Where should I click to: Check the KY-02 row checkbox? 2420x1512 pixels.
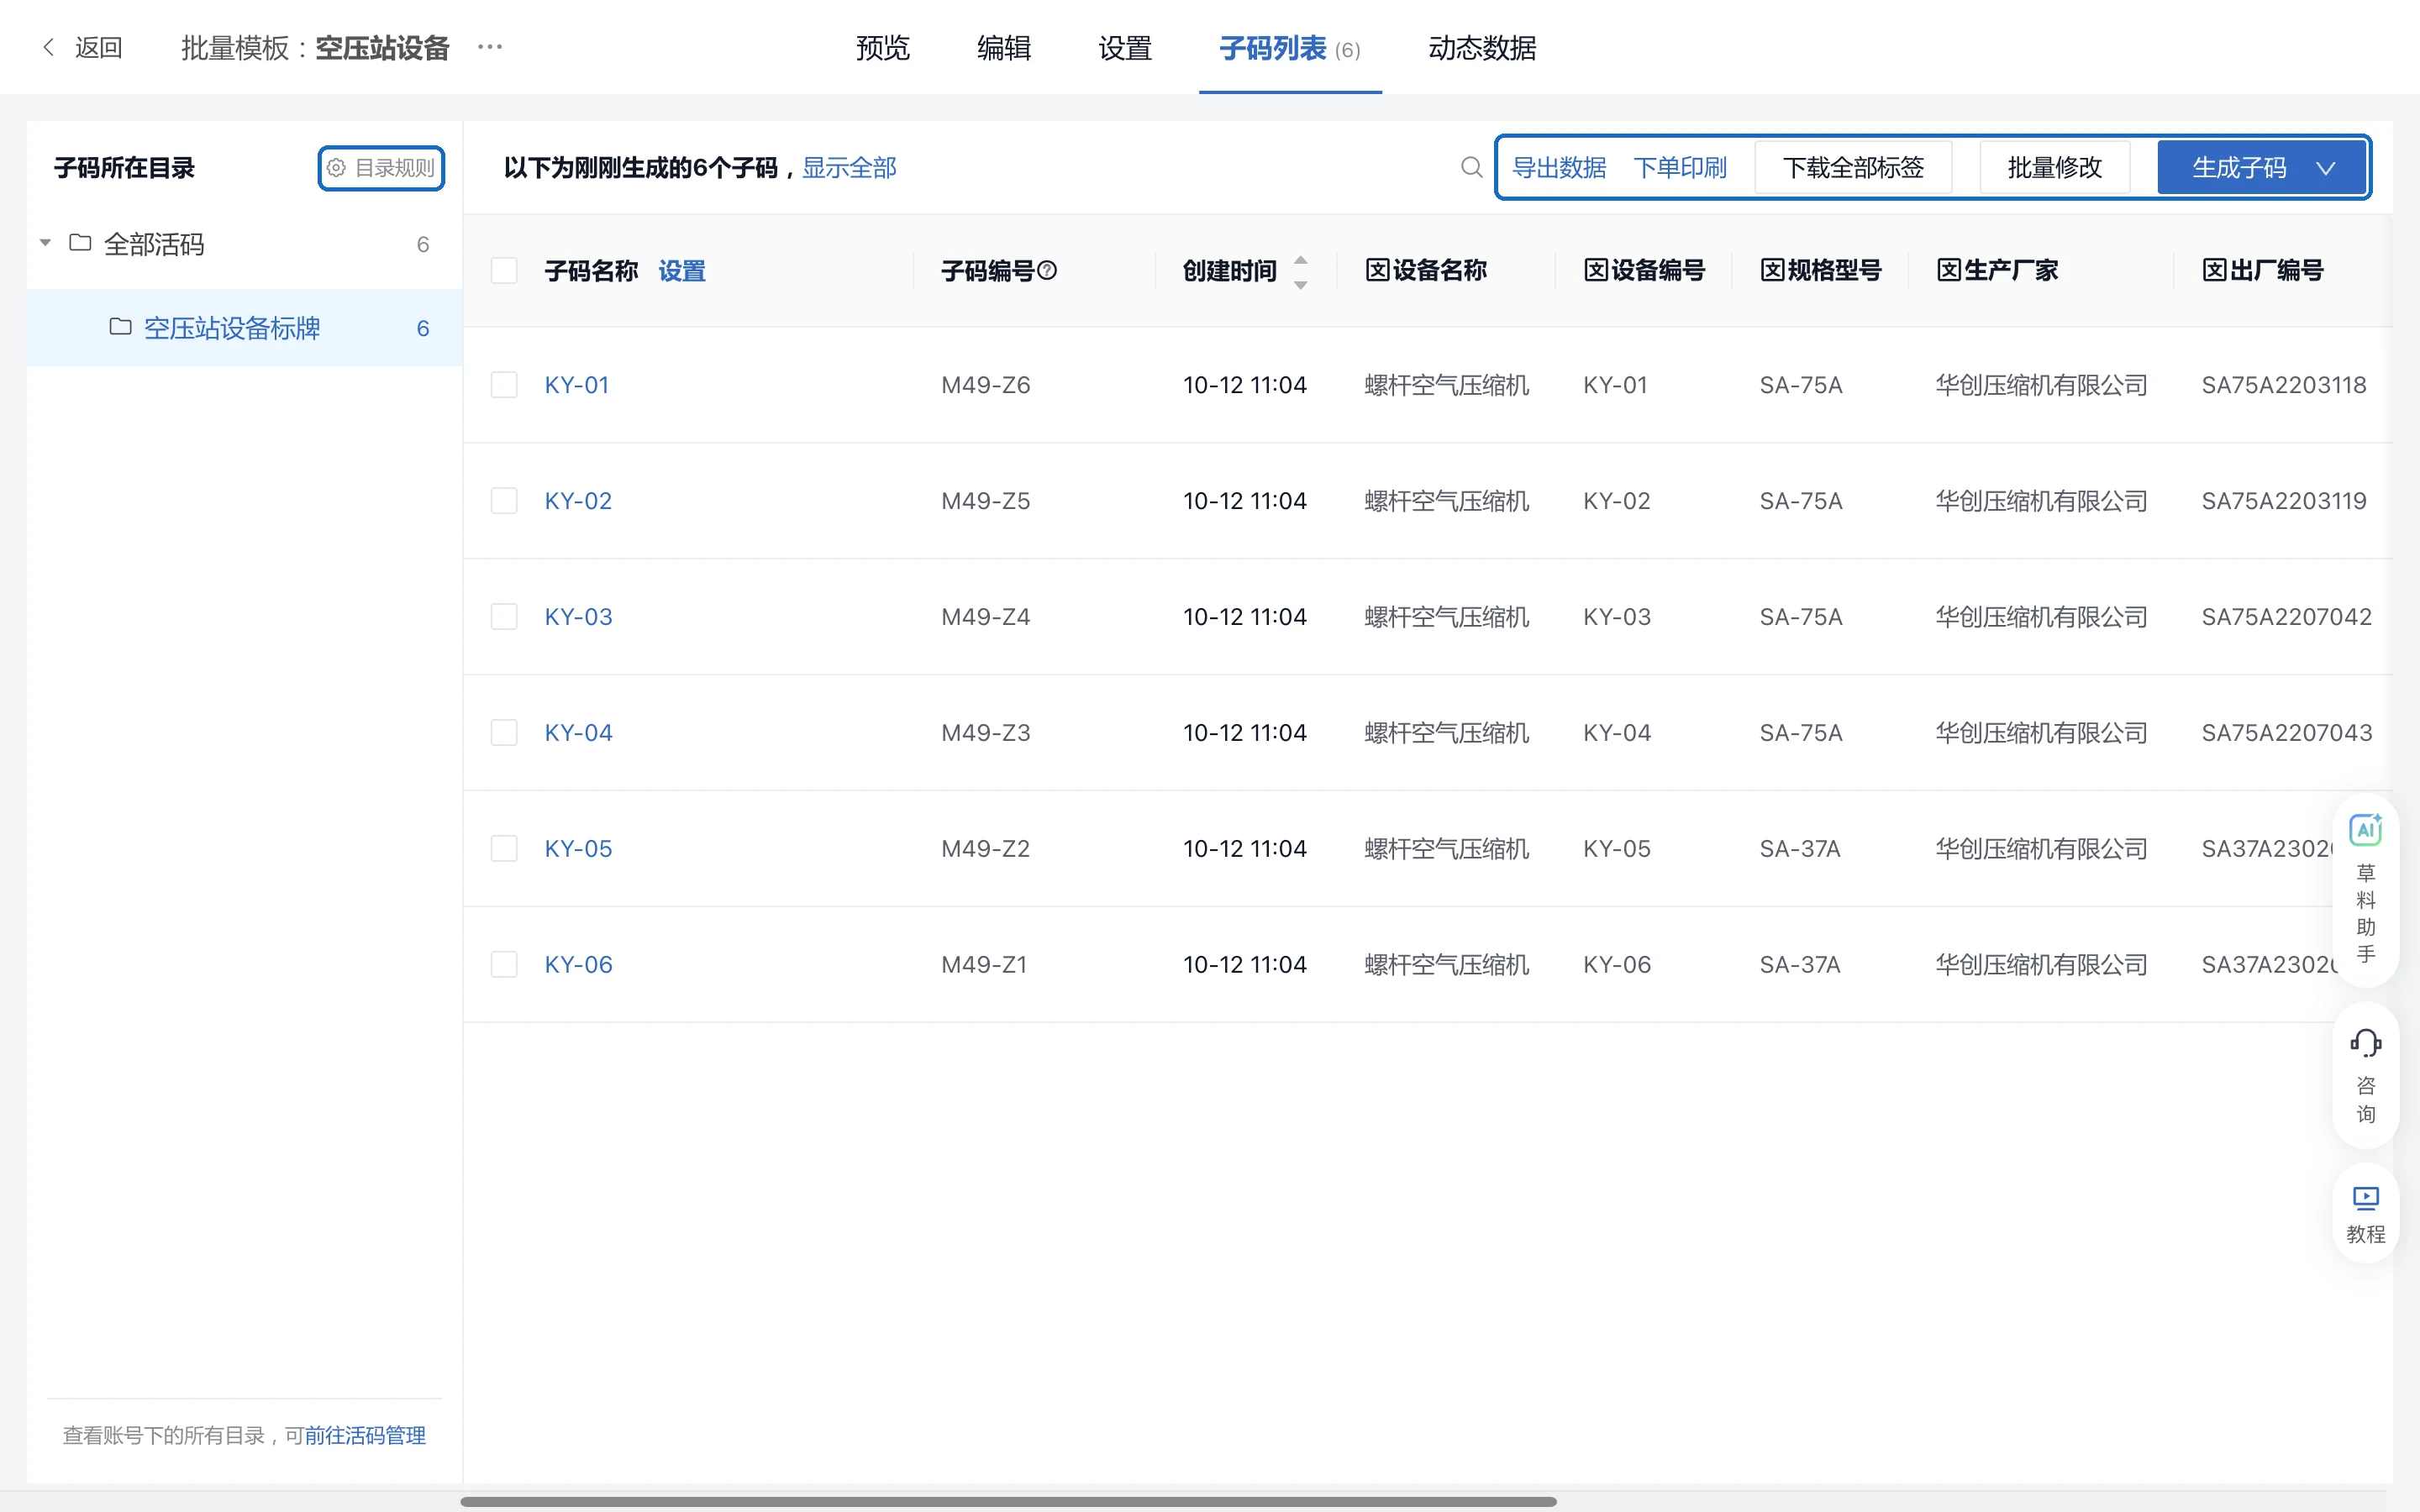coord(504,501)
